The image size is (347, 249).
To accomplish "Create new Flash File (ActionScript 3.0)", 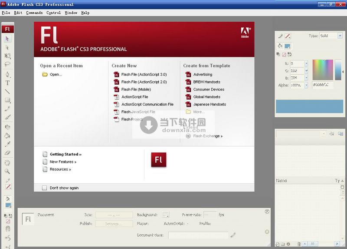I will [x=144, y=74].
